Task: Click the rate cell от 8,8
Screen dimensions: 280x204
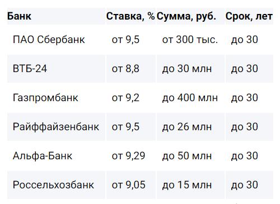Action: pyautogui.click(x=131, y=69)
